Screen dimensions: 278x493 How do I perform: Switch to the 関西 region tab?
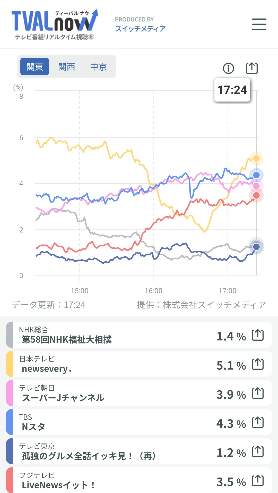coord(66,67)
